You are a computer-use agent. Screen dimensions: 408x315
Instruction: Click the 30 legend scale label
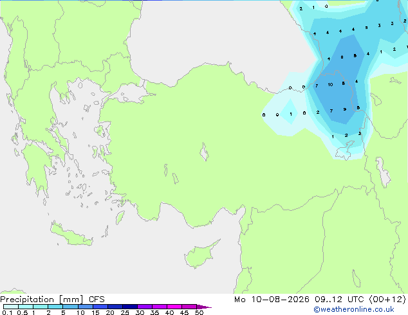pos(140,312)
